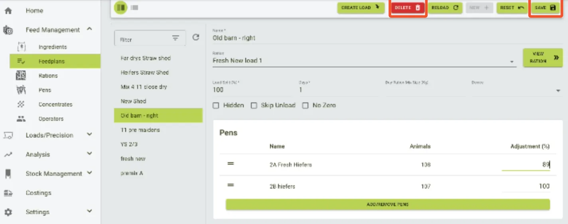Collapse the Feed Management section
This screenshot has height=224, width=568.
[89, 29]
